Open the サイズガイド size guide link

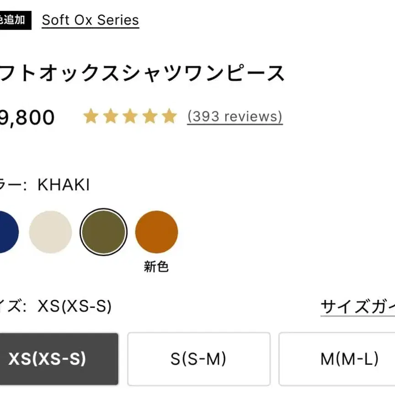(x=358, y=306)
